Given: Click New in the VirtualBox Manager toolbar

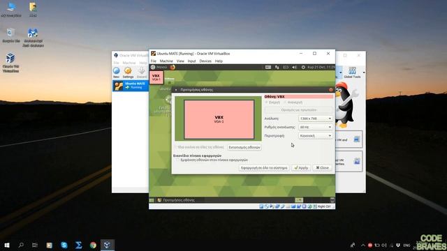Looking at the screenshot, I should (x=117, y=73).
